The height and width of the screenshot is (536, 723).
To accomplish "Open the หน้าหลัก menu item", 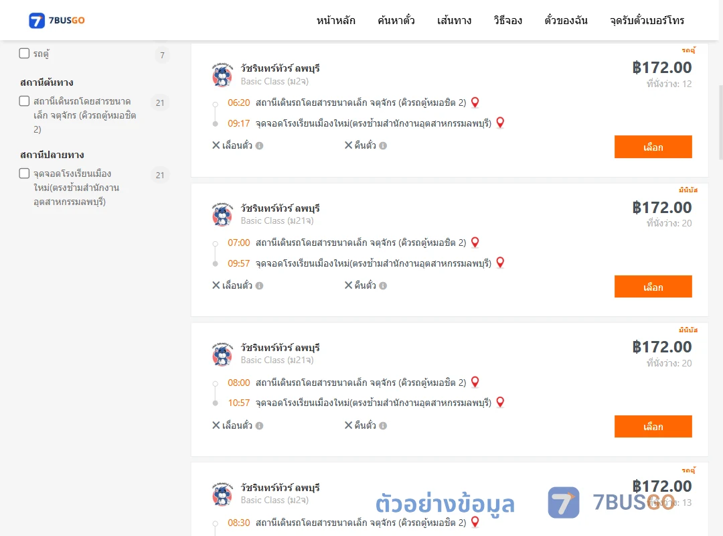I will [x=335, y=20].
